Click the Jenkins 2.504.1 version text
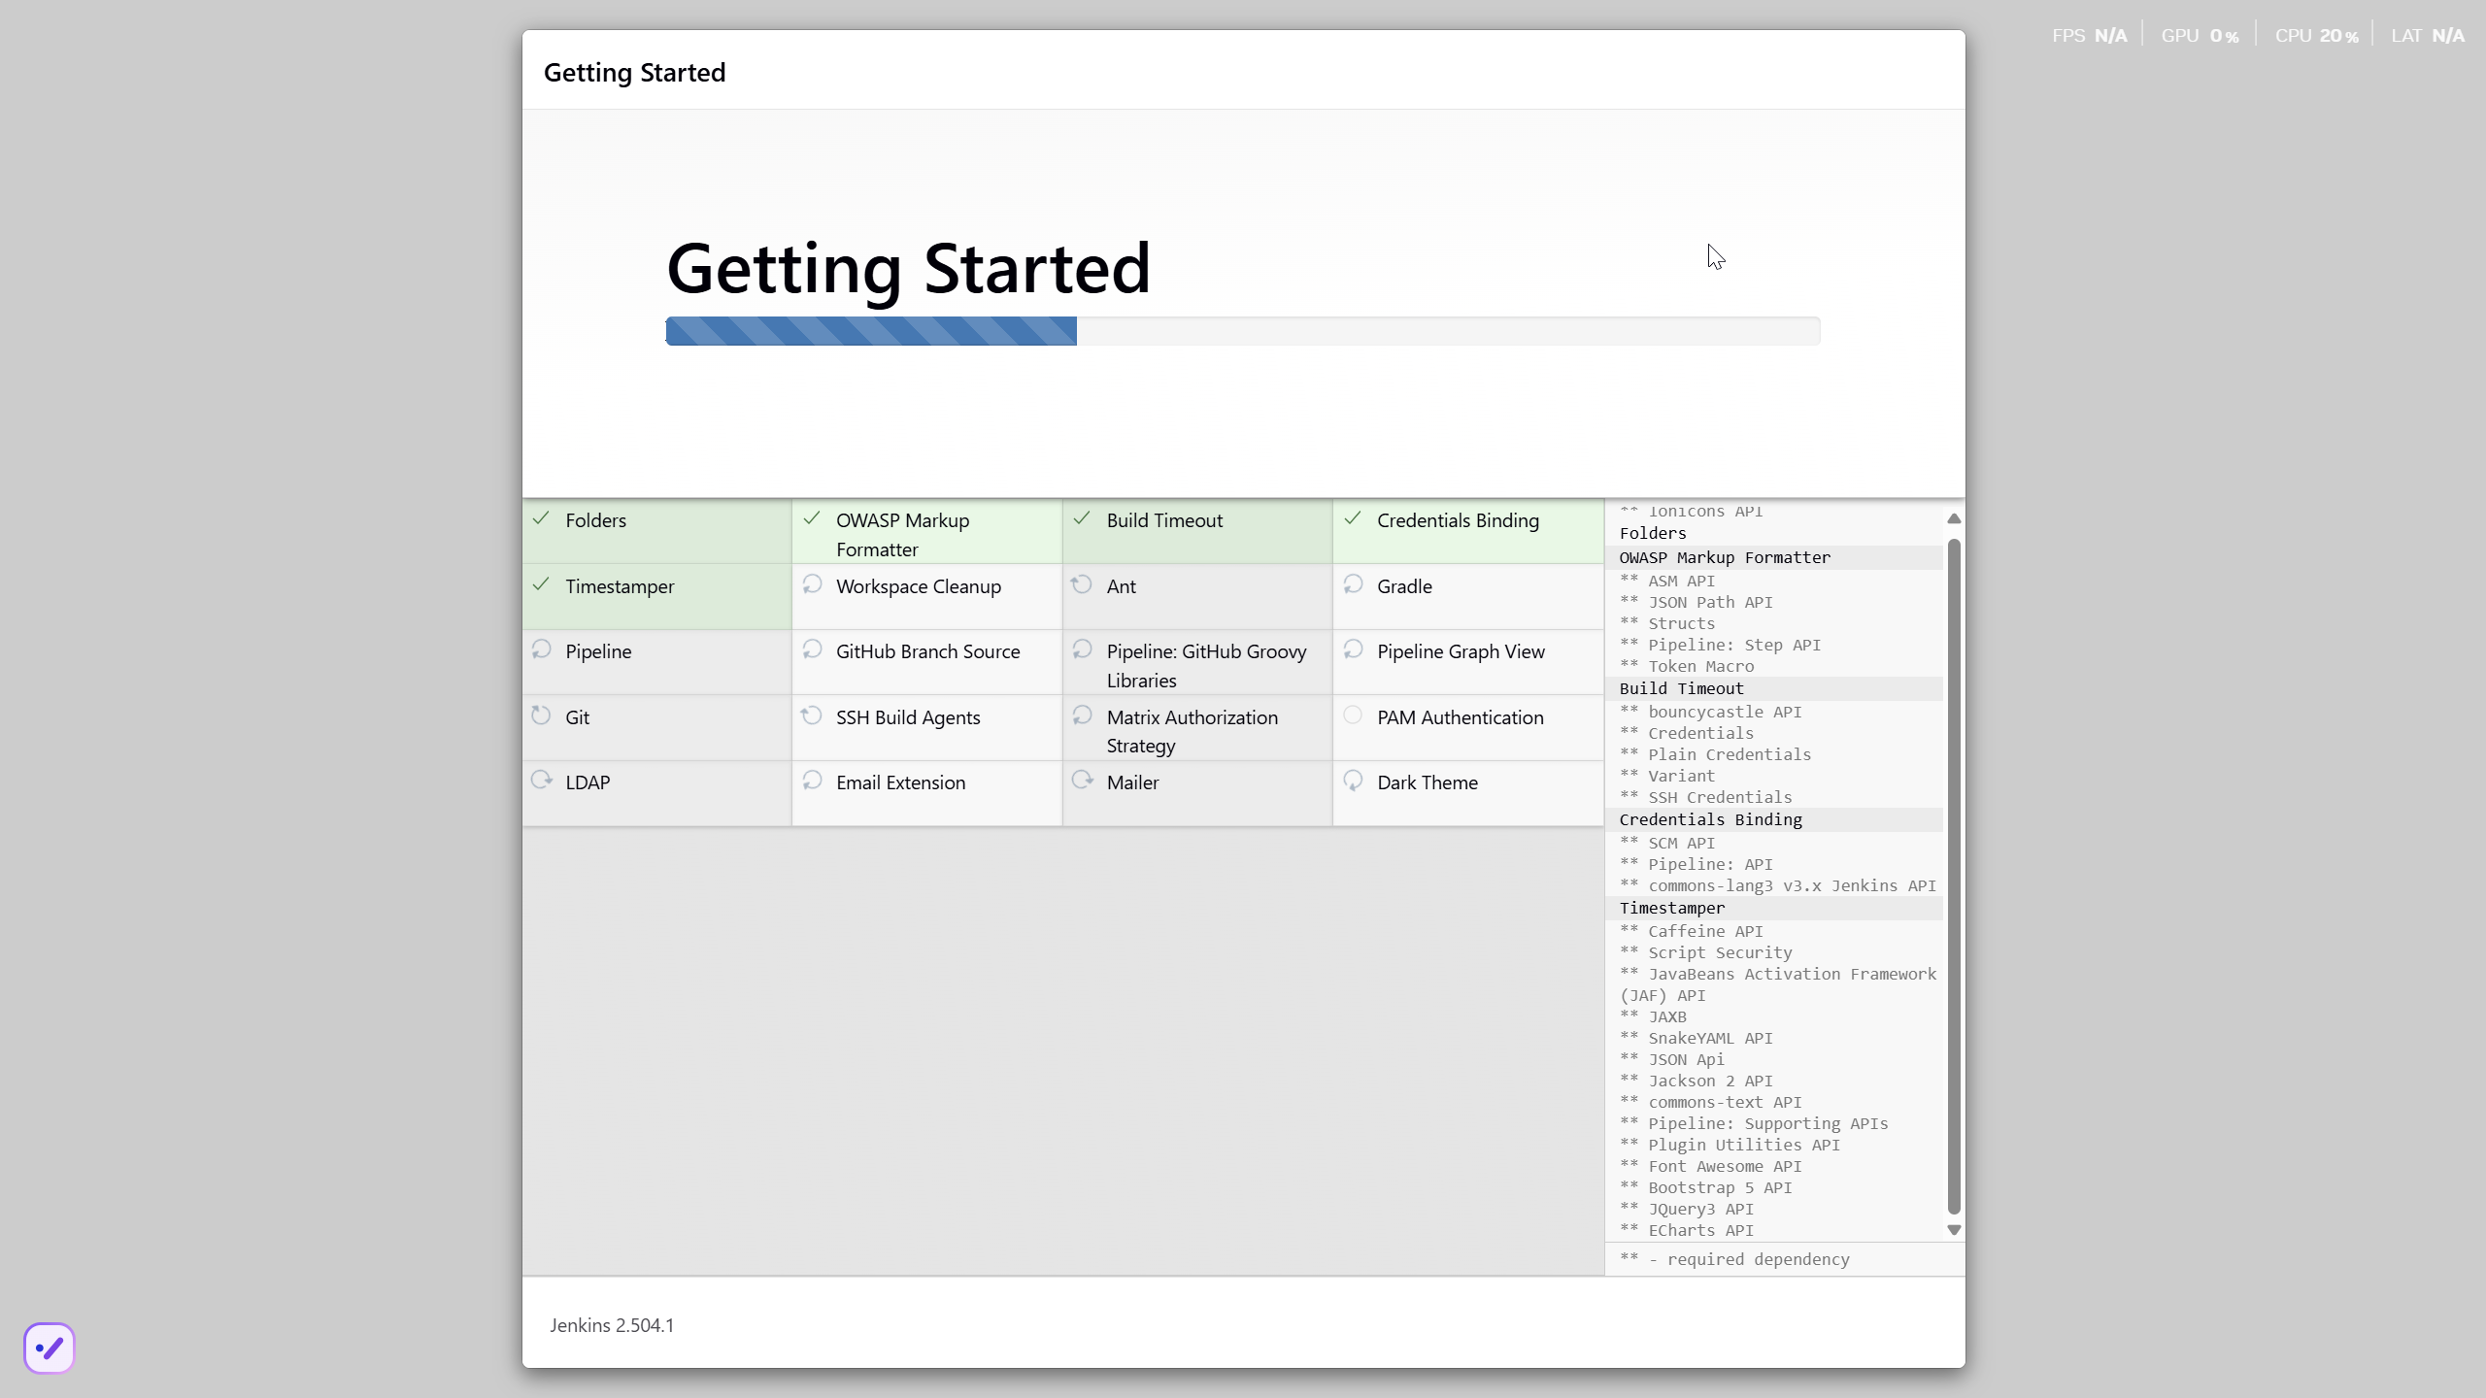Screen dimensions: 2486x1398 point(612,1325)
